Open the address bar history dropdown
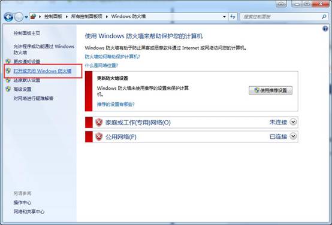The width and height of the screenshot is (332, 225). click(x=224, y=17)
